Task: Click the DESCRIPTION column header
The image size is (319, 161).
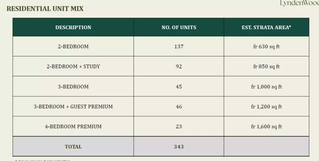Action: 73,27
